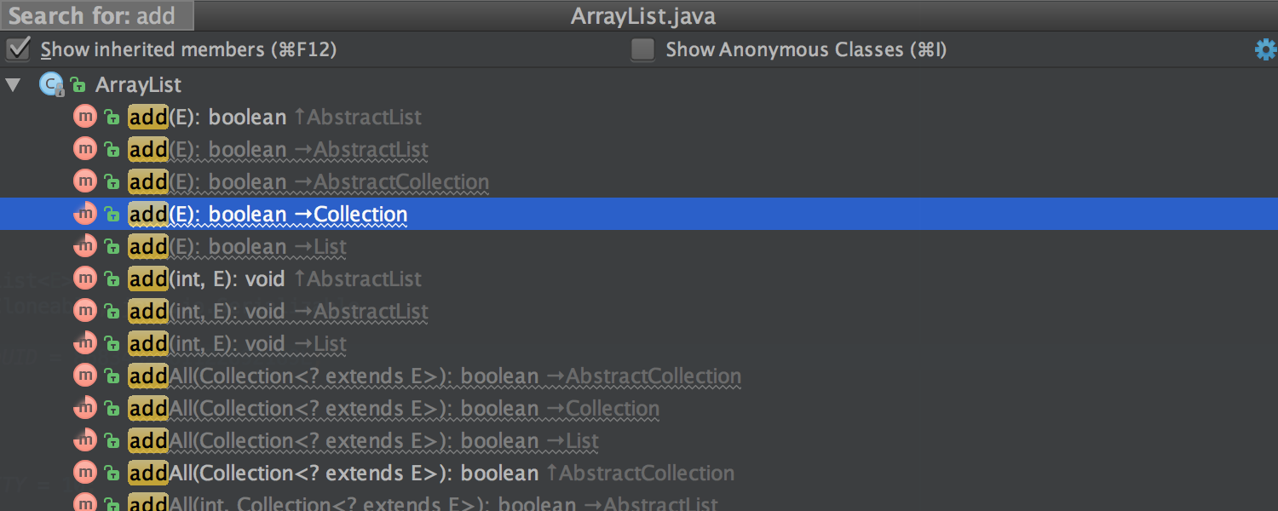The height and width of the screenshot is (511, 1278).
Task: Select addAll(Collection) →AbstractCollection entry
Action: click(x=639, y=376)
